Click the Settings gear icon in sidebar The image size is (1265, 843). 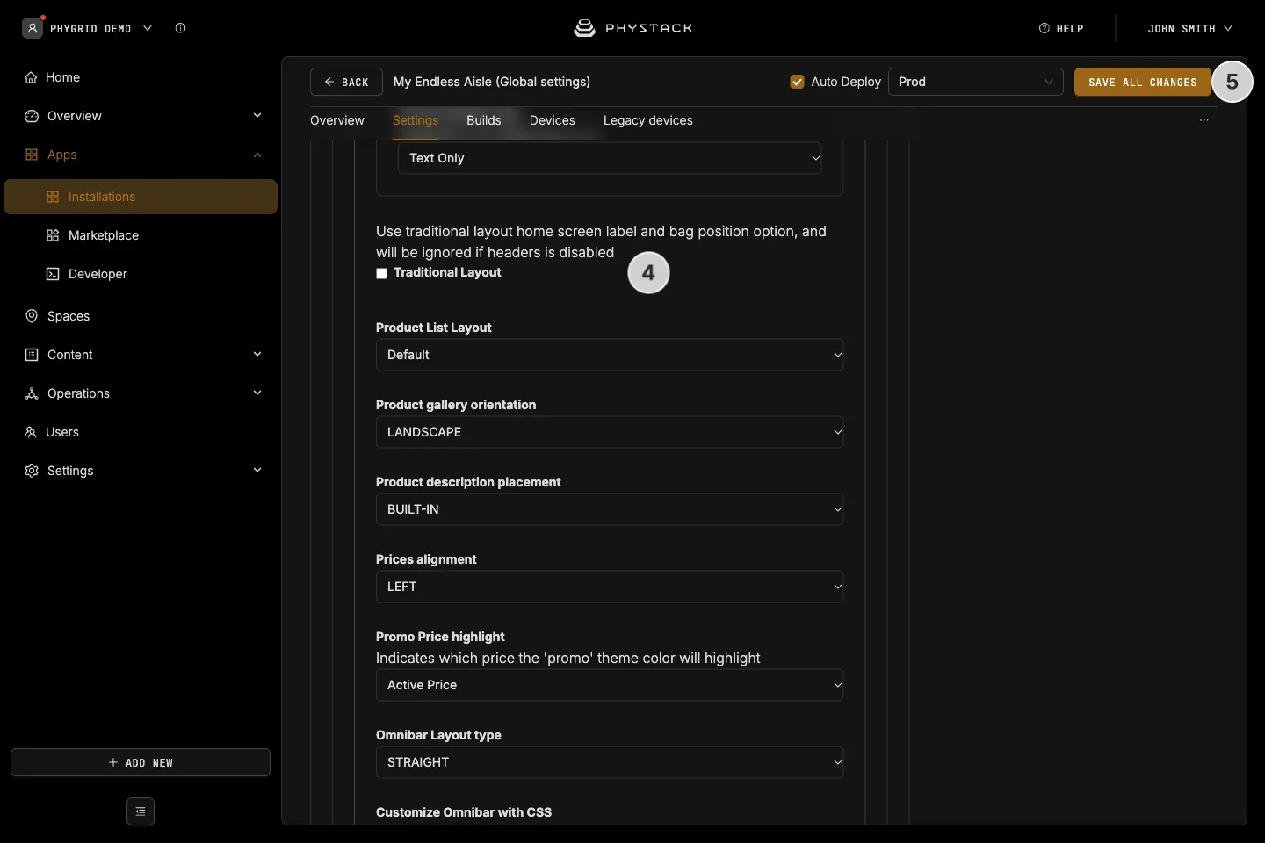32,471
